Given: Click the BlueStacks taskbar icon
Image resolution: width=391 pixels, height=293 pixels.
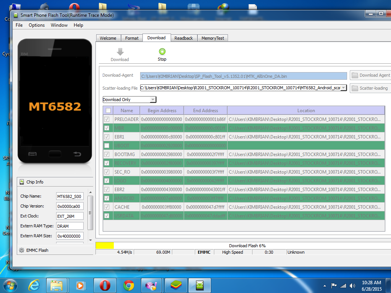Looking at the screenshot, I should point(176,285).
